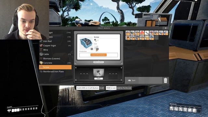Select the yellowish item in second inventory row
The image size is (208, 117).
147,38
